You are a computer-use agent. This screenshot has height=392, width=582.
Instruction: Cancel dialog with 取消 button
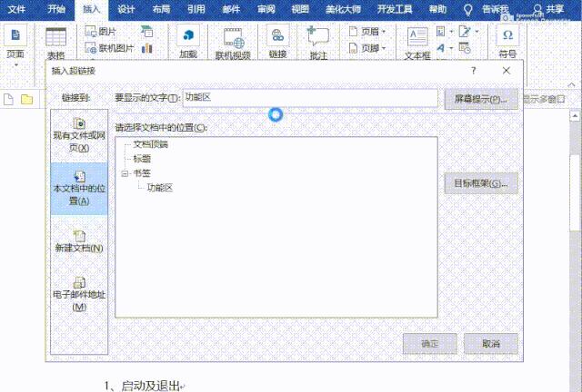(491, 344)
